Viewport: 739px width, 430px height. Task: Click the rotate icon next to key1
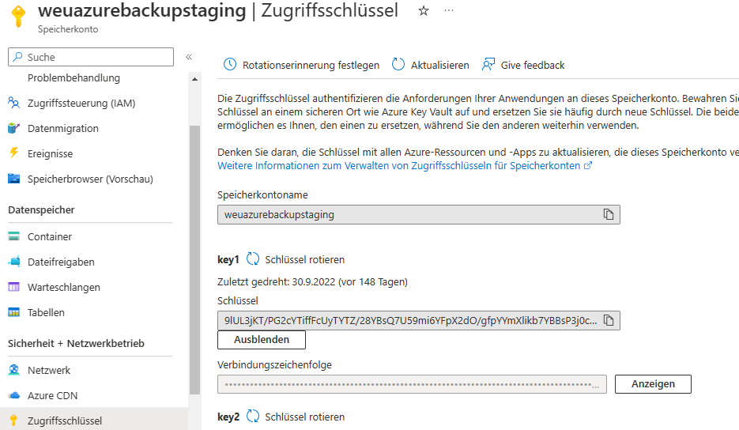point(253,258)
